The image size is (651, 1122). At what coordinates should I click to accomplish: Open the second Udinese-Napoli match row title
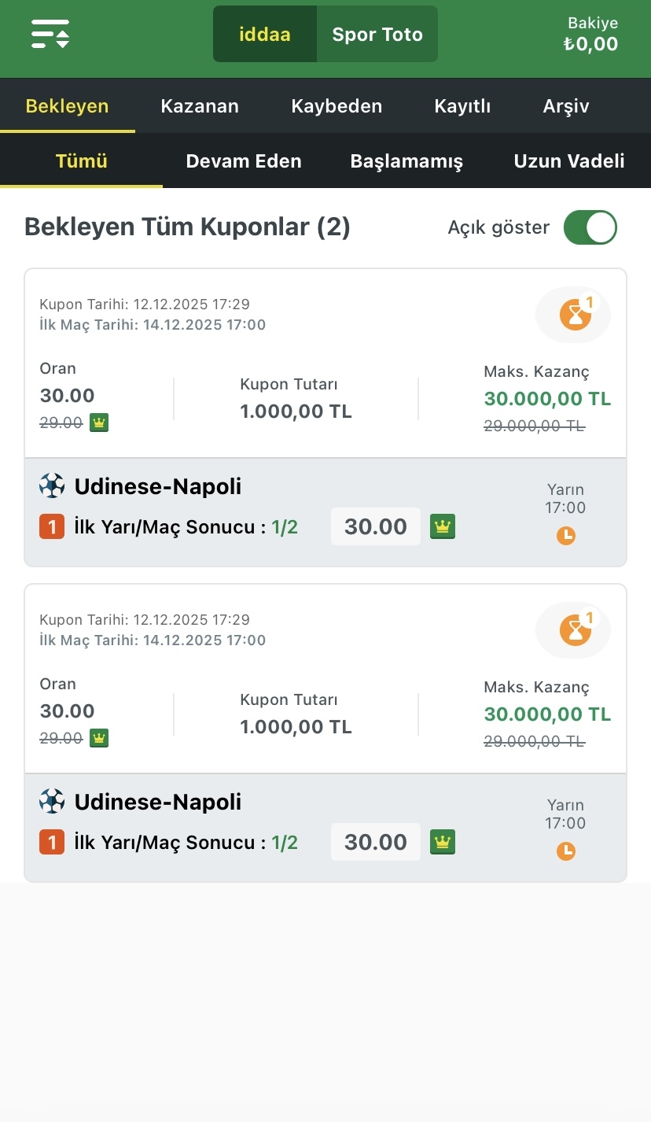click(158, 803)
